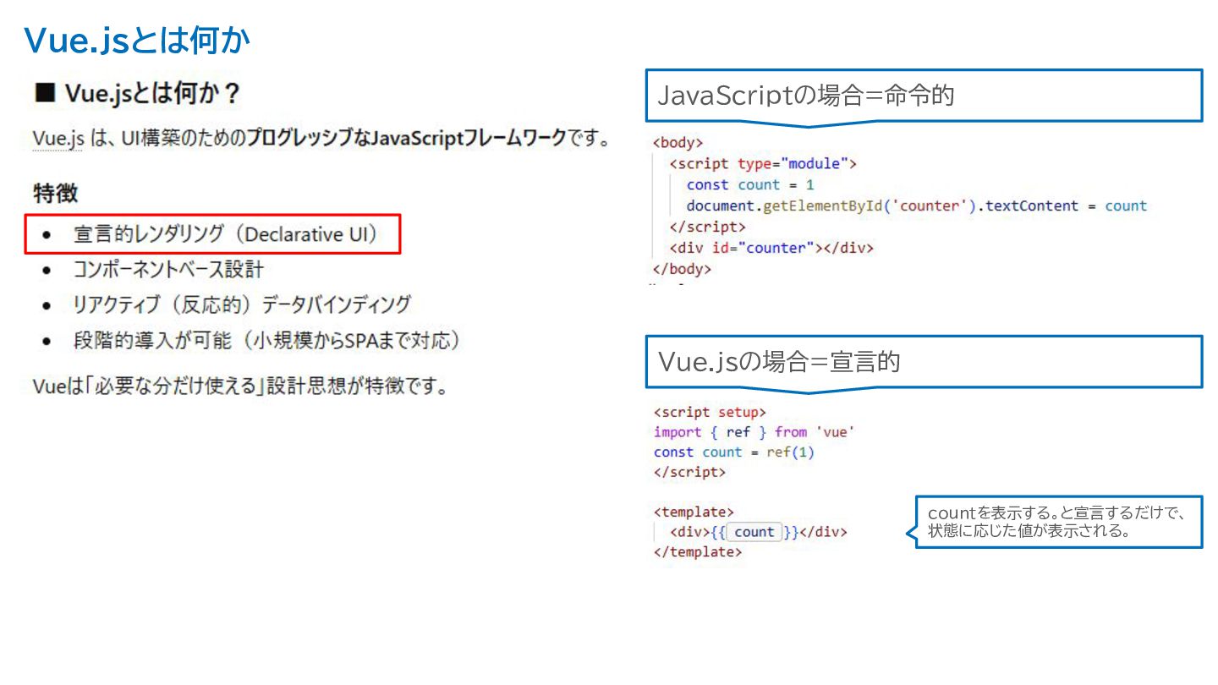1218x685 pixels.
Task: Click 'document.getElementById('counter')' in the code
Action: tap(831, 205)
